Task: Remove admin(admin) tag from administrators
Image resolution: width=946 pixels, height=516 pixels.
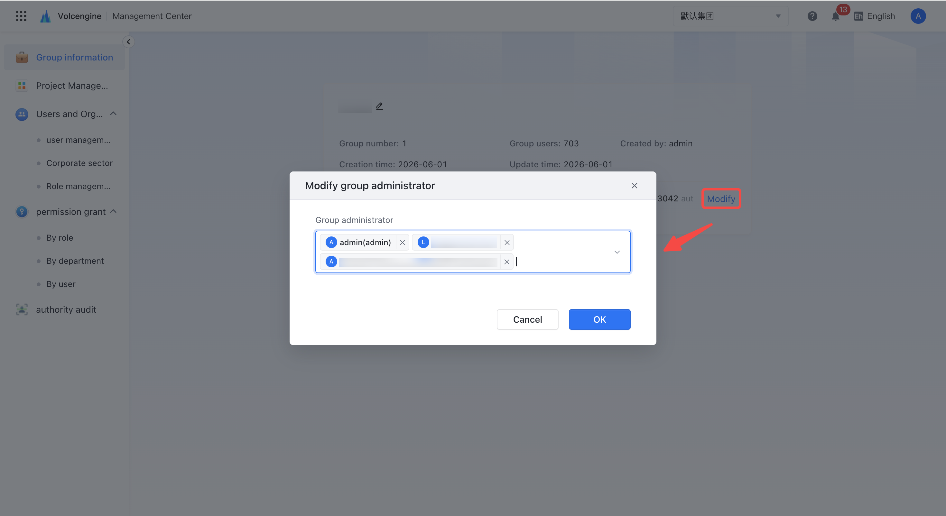Action: tap(403, 242)
